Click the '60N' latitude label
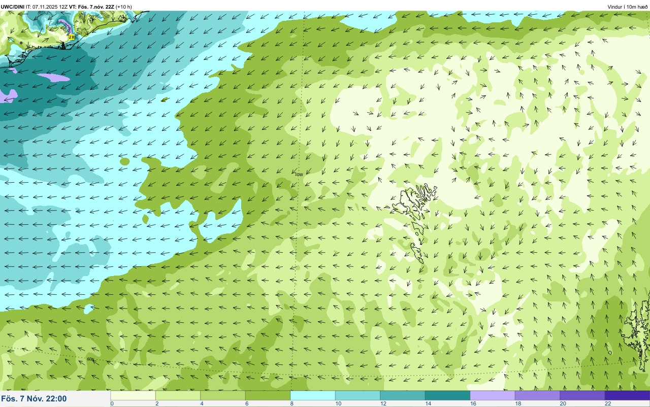 click(x=90, y=359)
